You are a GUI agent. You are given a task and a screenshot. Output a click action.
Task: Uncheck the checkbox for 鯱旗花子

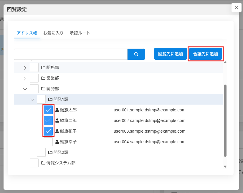point(48,131)
